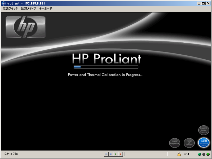Pause the console capture playback
The image size is (212, 159).
111,154
